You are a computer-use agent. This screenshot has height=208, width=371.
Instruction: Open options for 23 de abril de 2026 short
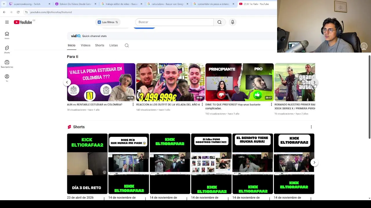(104, 198)
